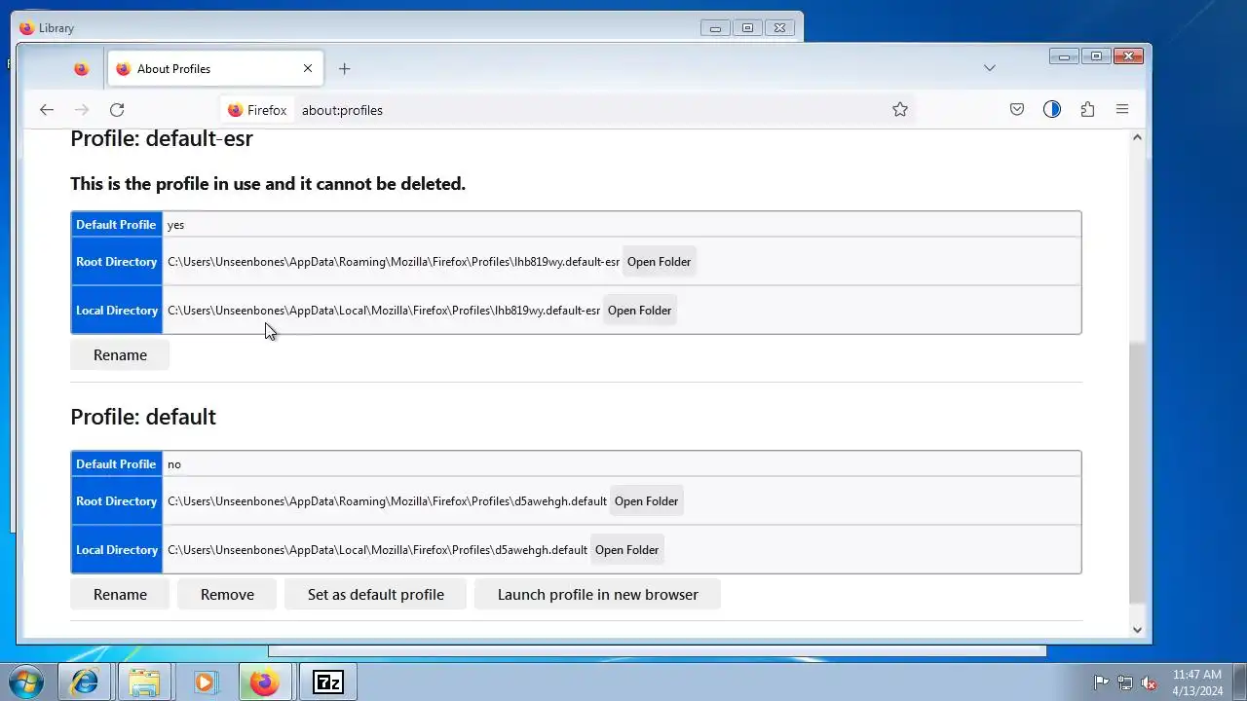Open the taskbar clock showing 11:47 AM

pyautogui.click(x=1197, y=683)
